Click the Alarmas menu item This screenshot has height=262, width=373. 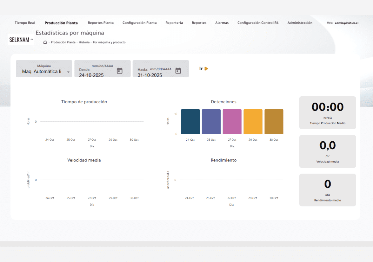point(222,23)
